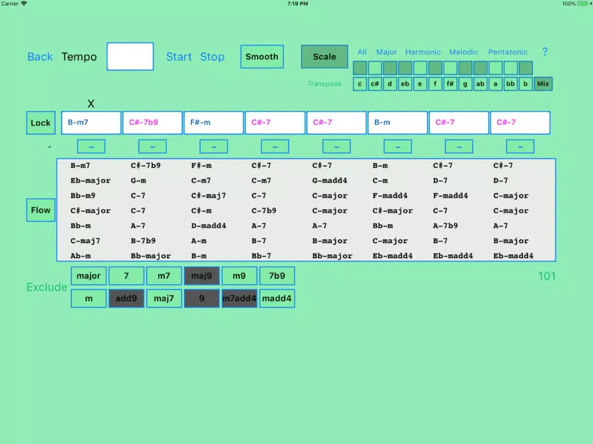This screenshot has width=593, height=444.
Task: Transpose to eb
Action: pyautogui.click(x=405, y=84)
